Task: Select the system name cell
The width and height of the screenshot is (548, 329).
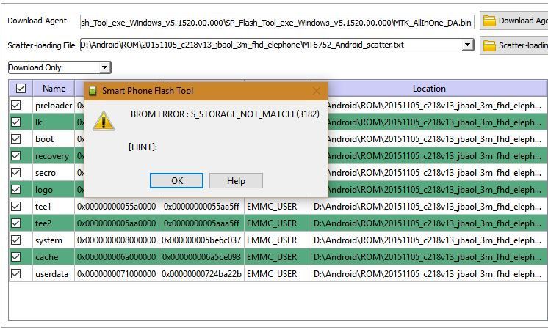Action: (x=54, y=240)
